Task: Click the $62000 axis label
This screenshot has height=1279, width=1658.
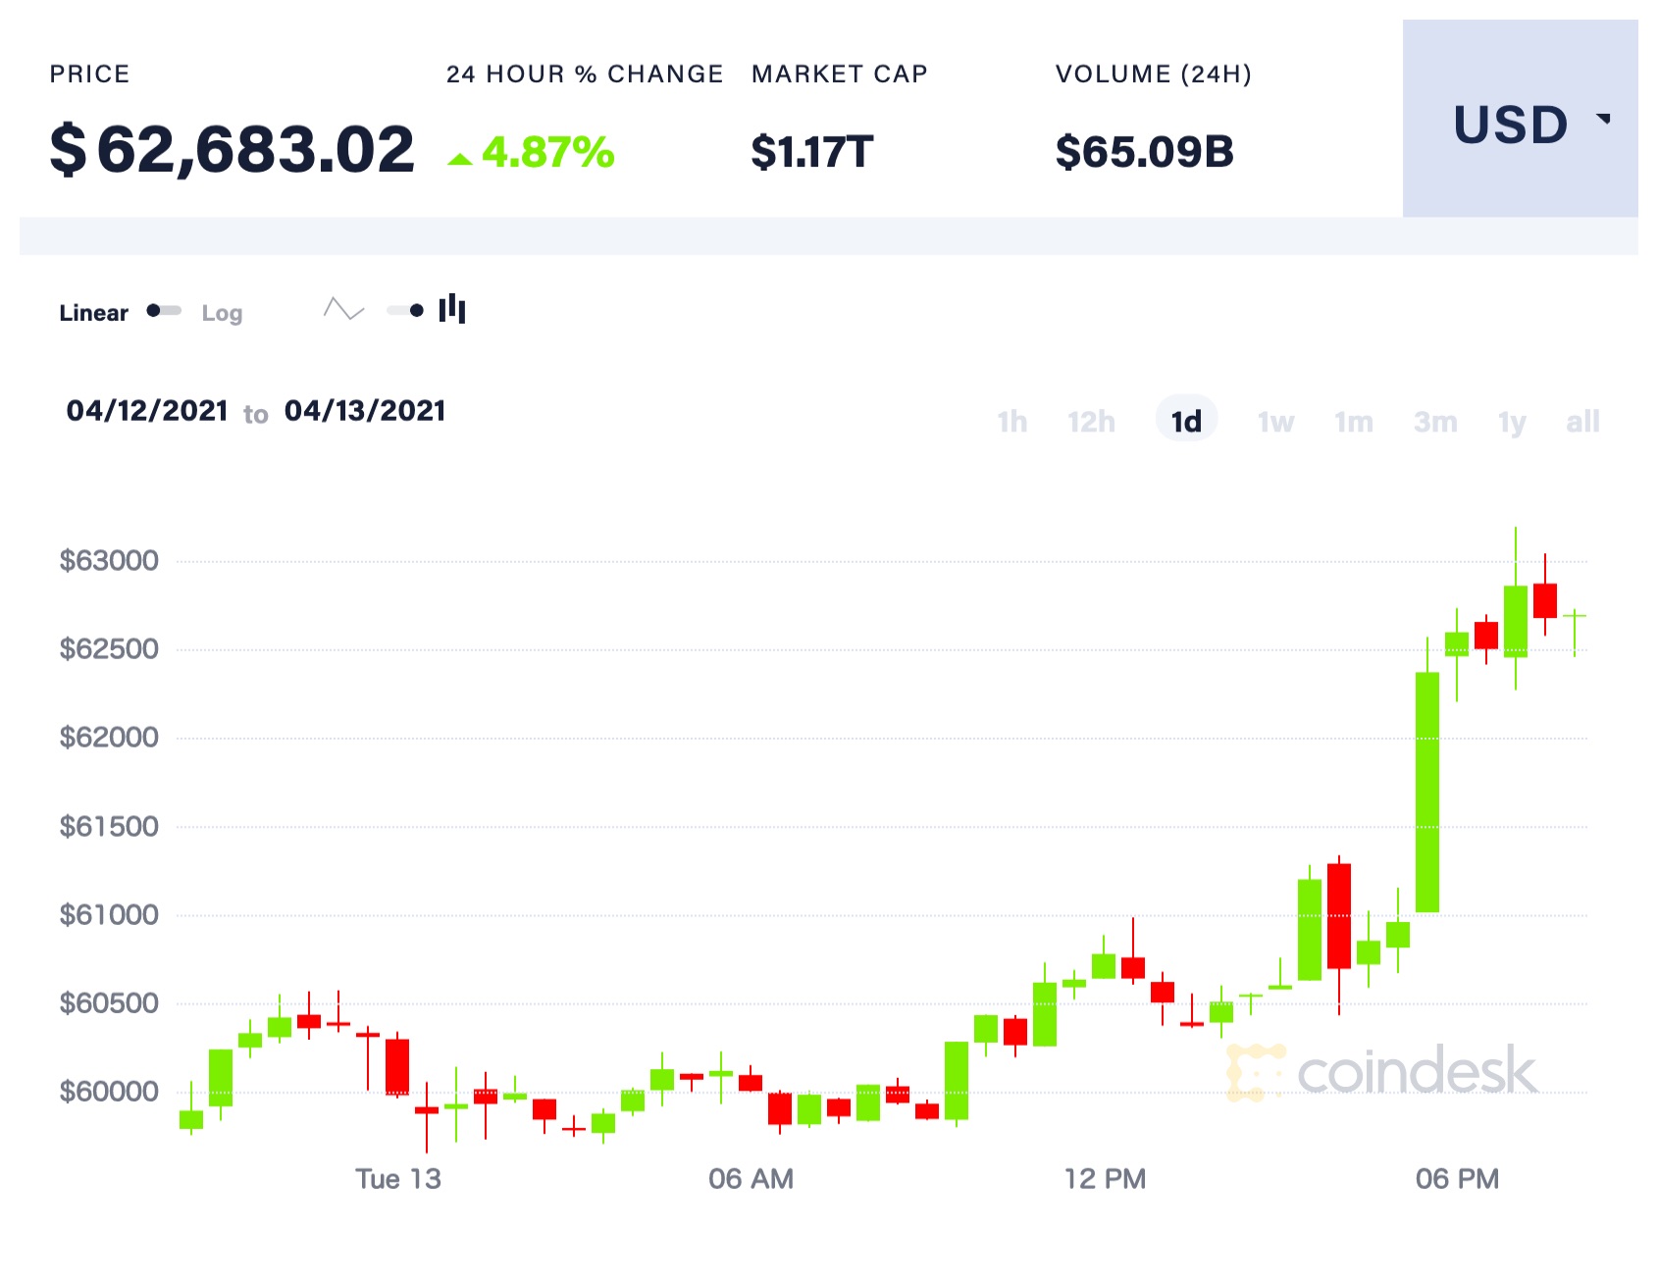Action: pyautogui.click(x=109, y=738)
